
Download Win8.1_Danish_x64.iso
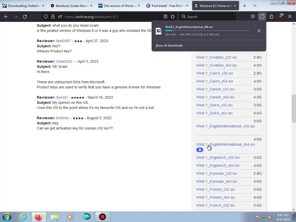click(x=215, y=97)
